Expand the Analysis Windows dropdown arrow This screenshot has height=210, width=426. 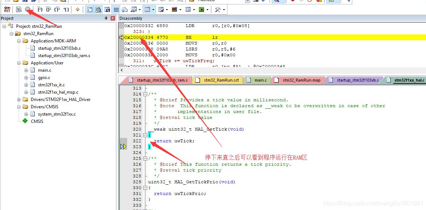(180, 10)
